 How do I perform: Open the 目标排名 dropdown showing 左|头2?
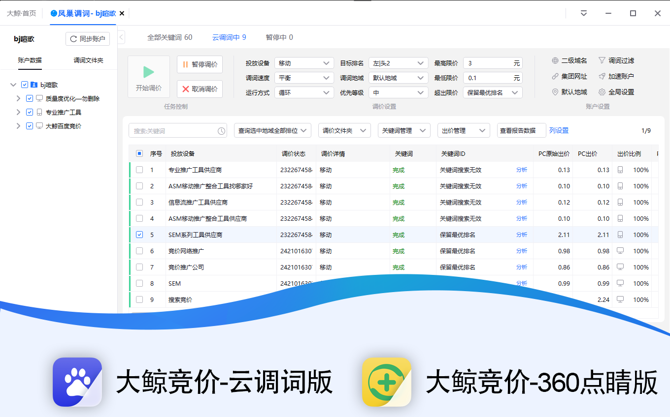(x=399, y=63)
